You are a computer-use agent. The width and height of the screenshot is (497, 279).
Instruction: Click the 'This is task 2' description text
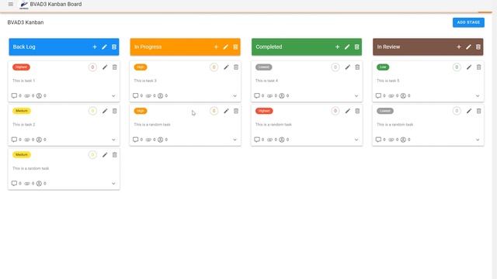coord(24,125)
